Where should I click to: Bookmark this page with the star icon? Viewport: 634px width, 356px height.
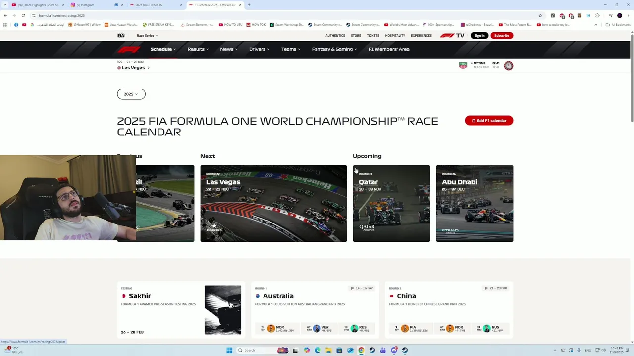coord(540,15)
